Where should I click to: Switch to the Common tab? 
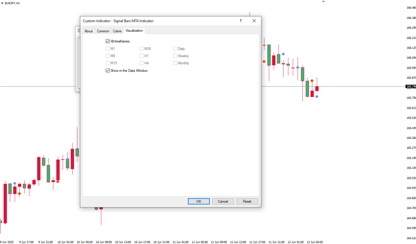tap(103, 31)
